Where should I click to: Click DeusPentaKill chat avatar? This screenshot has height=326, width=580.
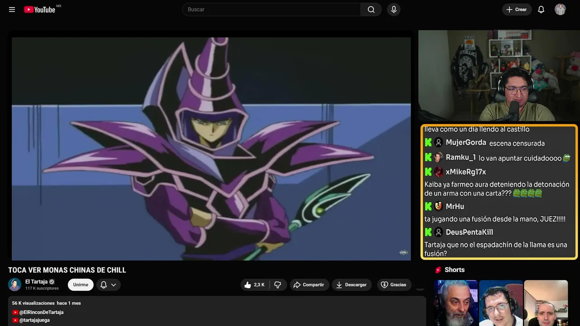439,232
